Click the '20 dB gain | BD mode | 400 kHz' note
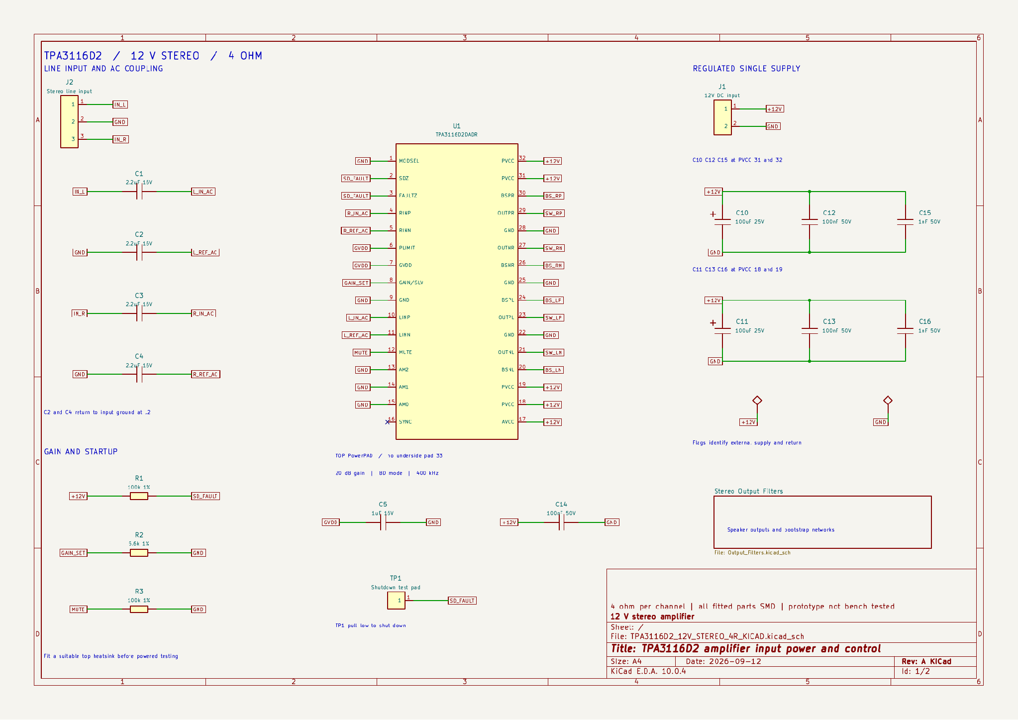Image resolution: width=1018 pixels, height=720 pixels. pyautogui.click(x=387, y=473)
